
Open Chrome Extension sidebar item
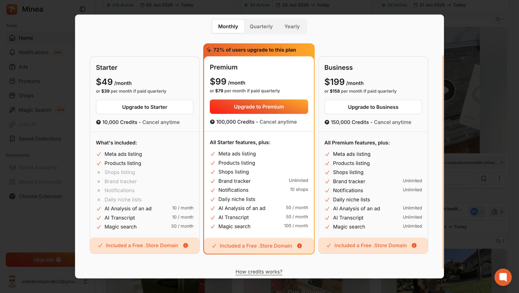tap(41, 196)
